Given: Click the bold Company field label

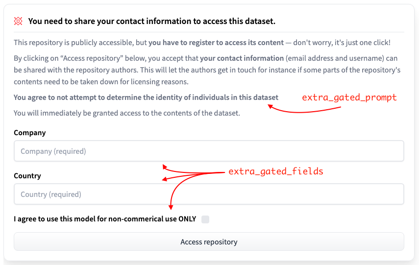Looking at the screenshot, I should pyautogui.click(x=30, y=133).
